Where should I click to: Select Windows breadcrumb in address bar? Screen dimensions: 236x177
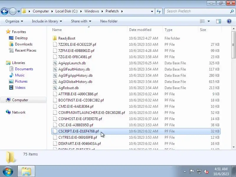pos(91,11)
